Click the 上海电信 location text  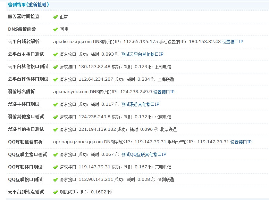tap(163, 67)
